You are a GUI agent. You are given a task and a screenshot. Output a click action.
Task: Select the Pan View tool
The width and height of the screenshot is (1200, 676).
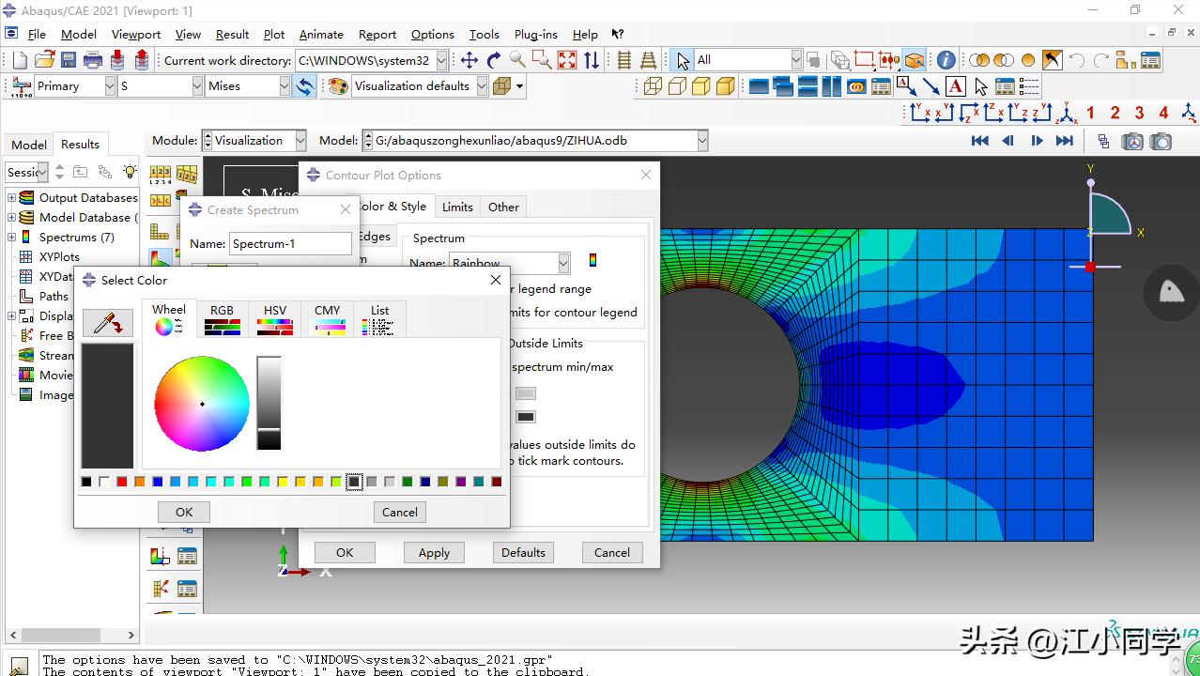tap(469, 60)
